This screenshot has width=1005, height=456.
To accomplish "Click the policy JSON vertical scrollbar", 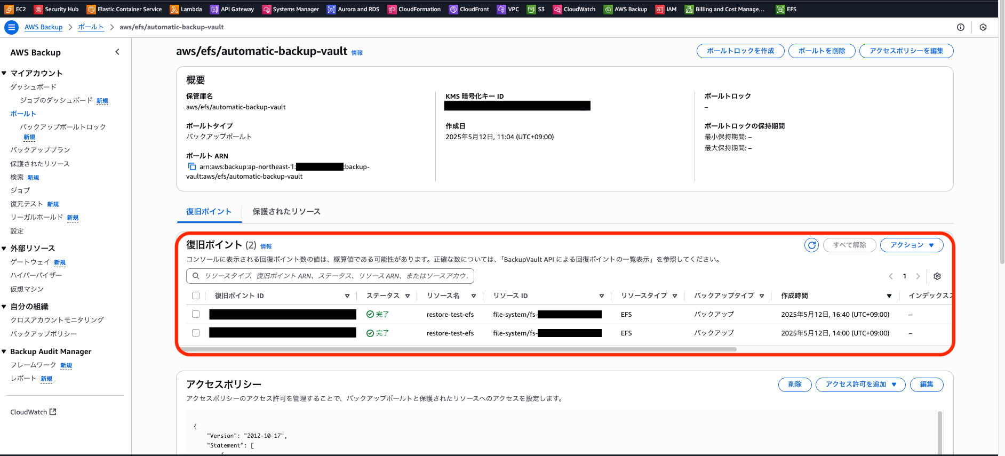I will (939, 432).
